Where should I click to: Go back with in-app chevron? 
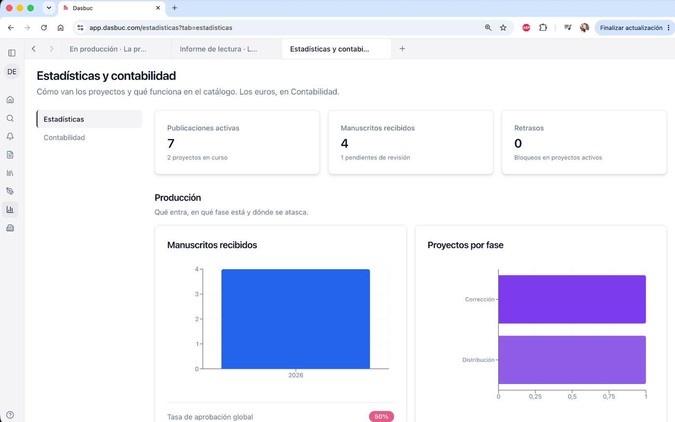(34, 49)
